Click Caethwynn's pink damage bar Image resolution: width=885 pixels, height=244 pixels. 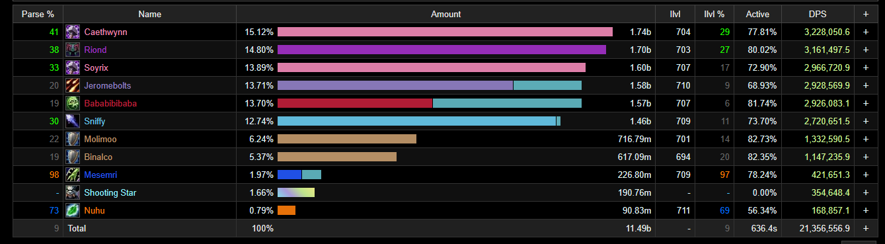445,32
